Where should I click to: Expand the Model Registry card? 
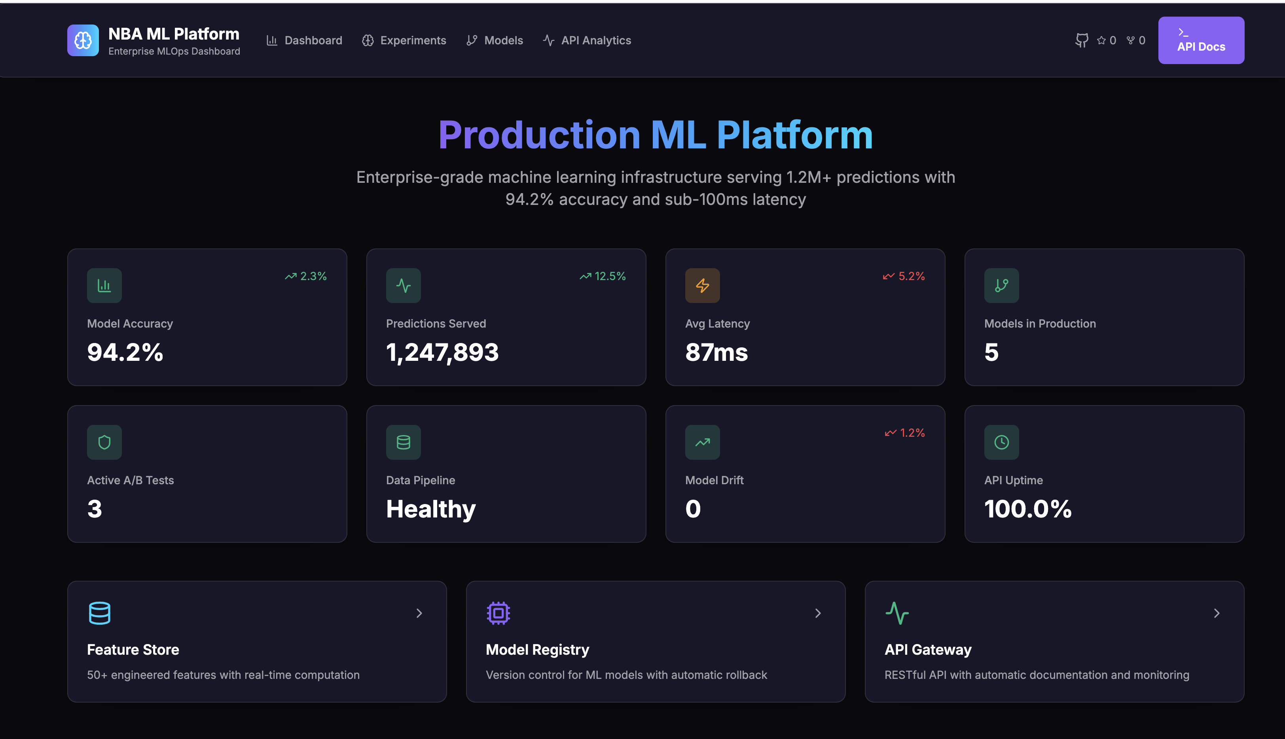818,613
